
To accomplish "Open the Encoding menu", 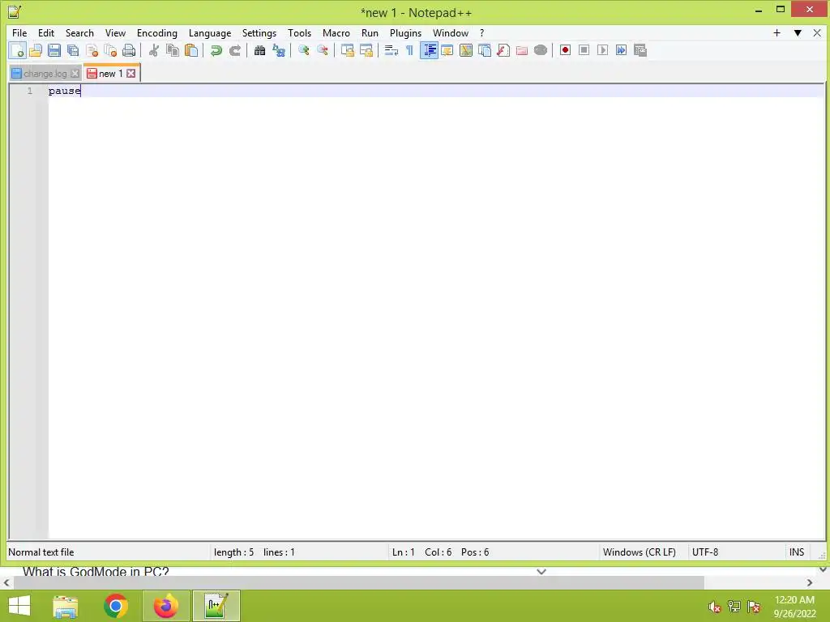I will [x=157, y=32].
